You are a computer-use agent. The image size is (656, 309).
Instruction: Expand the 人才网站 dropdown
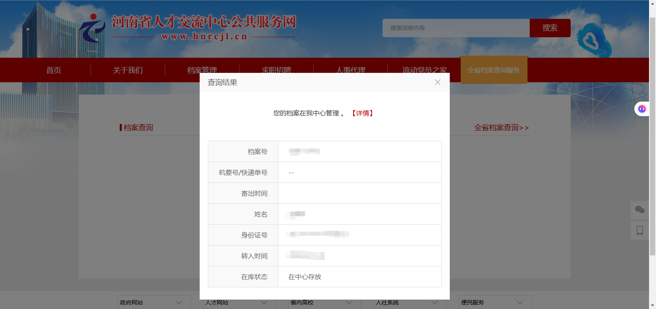click(239, 302)
